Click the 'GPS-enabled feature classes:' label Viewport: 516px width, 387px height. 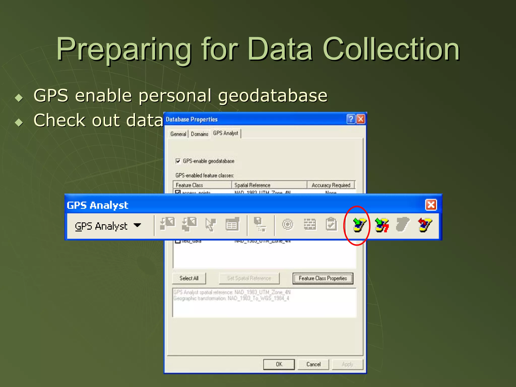(x=205, y=175)
